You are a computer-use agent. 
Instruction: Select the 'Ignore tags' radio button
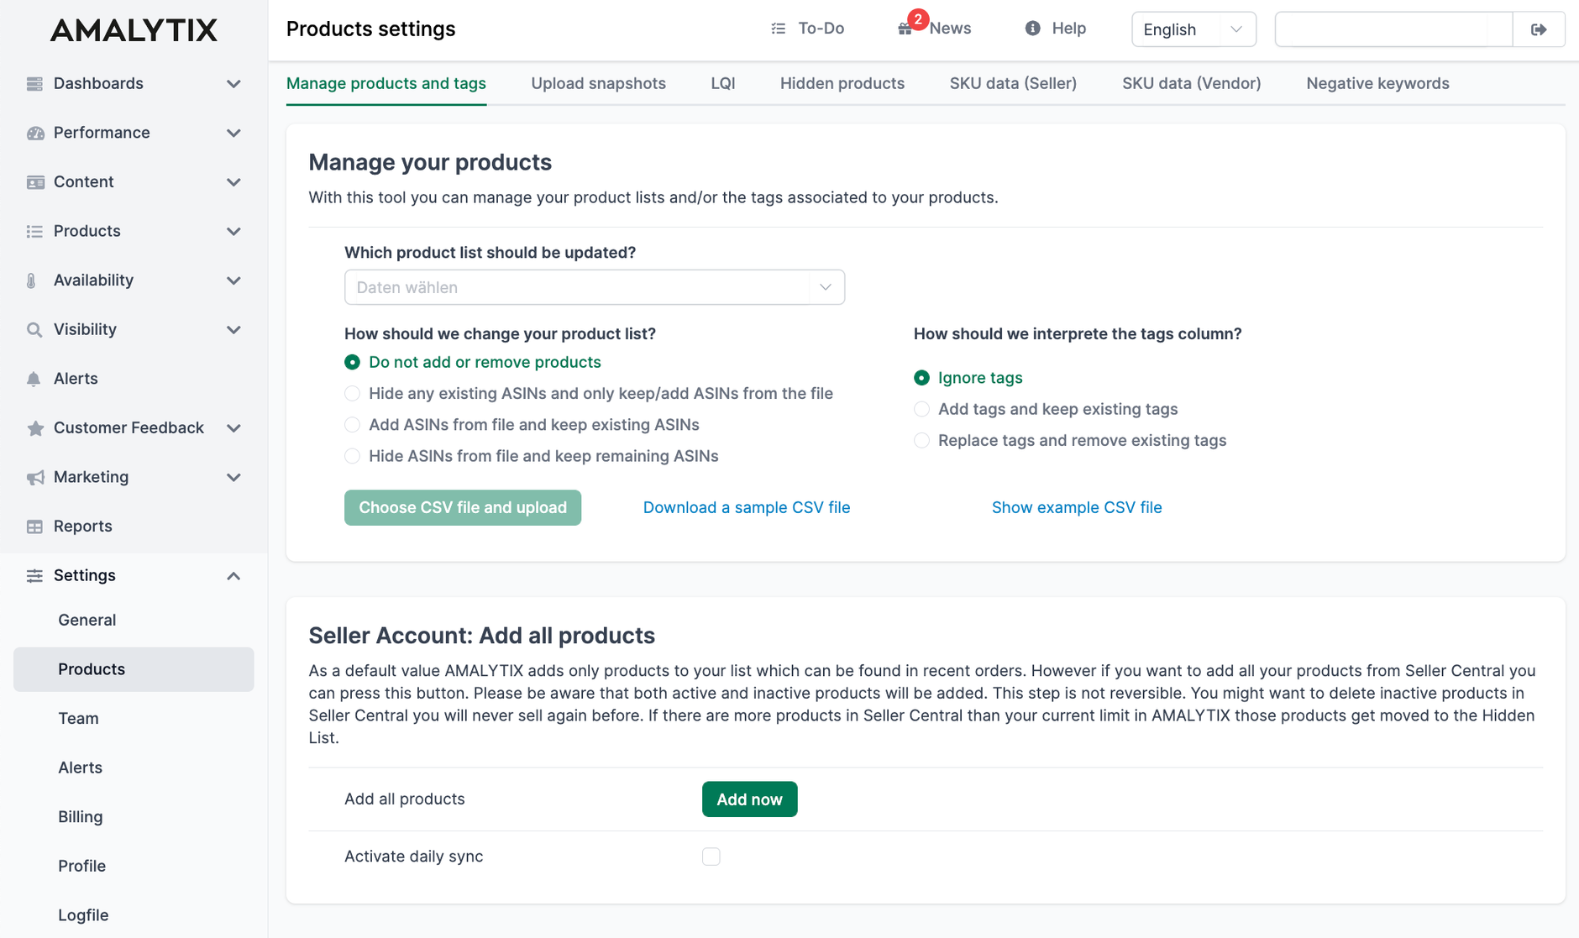point(921,378)
